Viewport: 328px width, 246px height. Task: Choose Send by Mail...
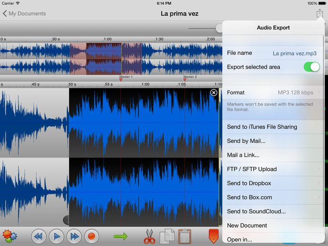273,141
